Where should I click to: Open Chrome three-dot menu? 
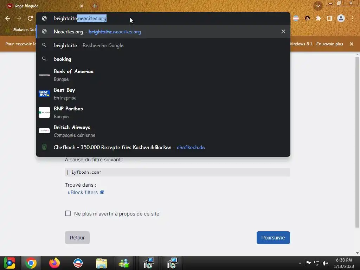click(x=352, y=18)
